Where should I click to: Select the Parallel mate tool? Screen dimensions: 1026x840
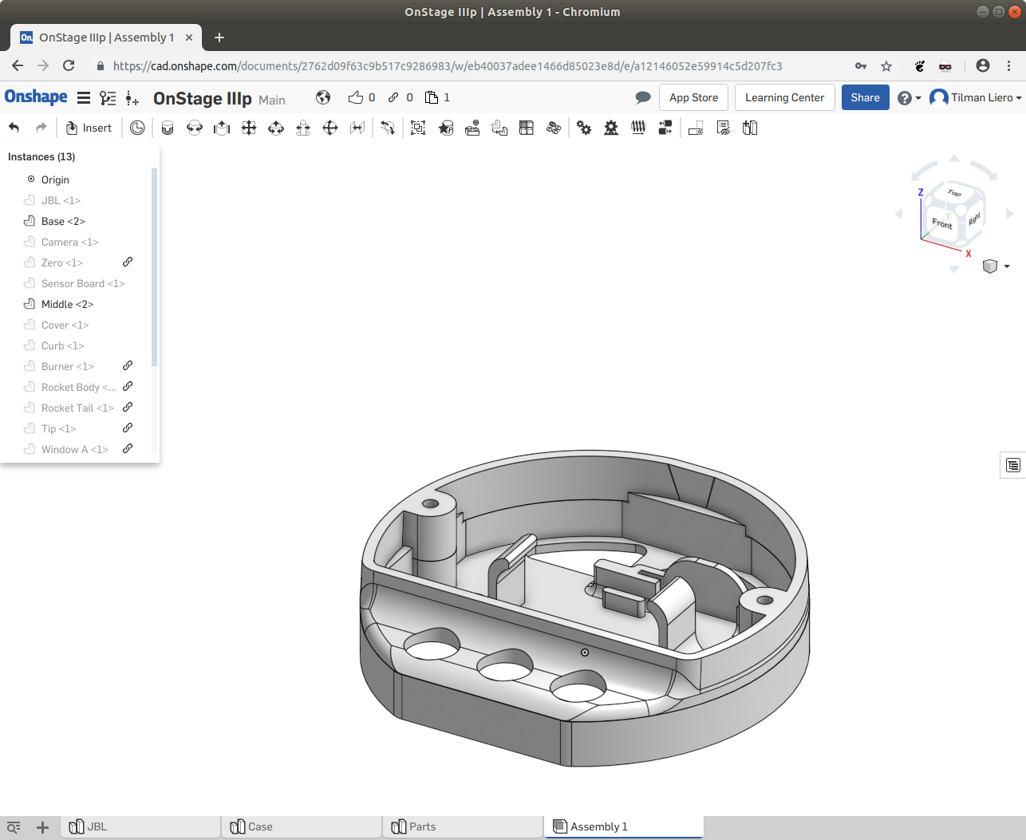pyautogui.click(x=357, y=128)
